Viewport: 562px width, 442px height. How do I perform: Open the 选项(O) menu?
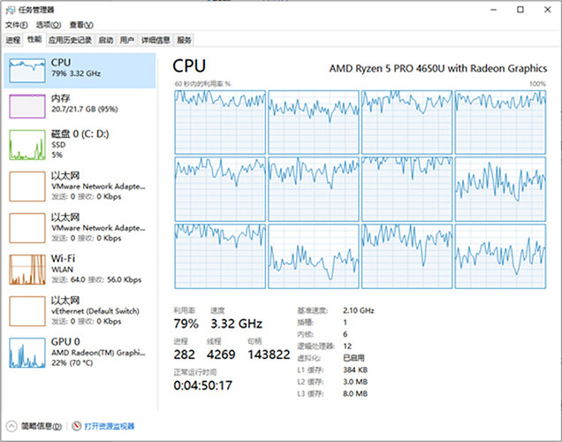pyautogui.click(x=49, y=25)
